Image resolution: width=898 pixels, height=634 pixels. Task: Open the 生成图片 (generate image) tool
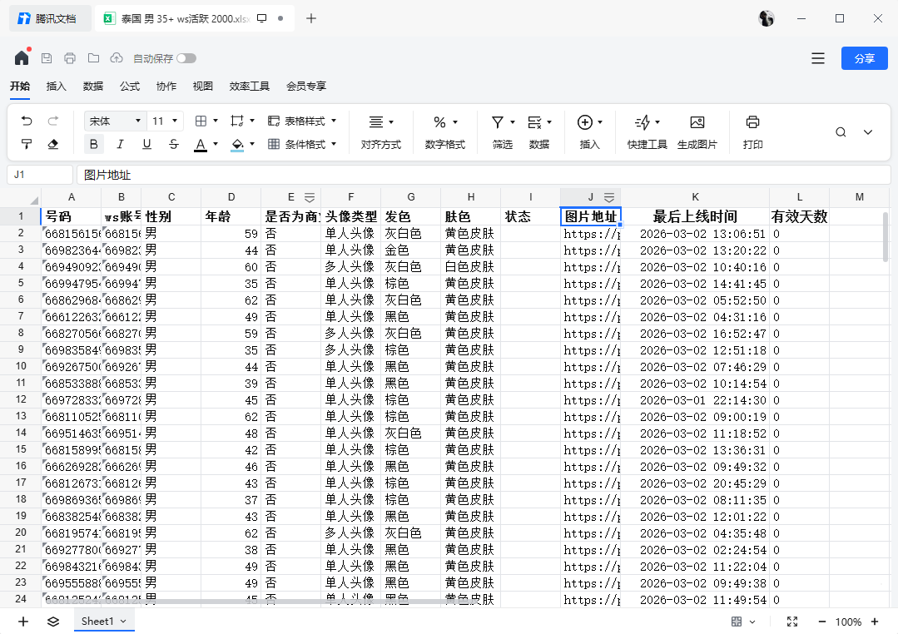tap(697, 131)
